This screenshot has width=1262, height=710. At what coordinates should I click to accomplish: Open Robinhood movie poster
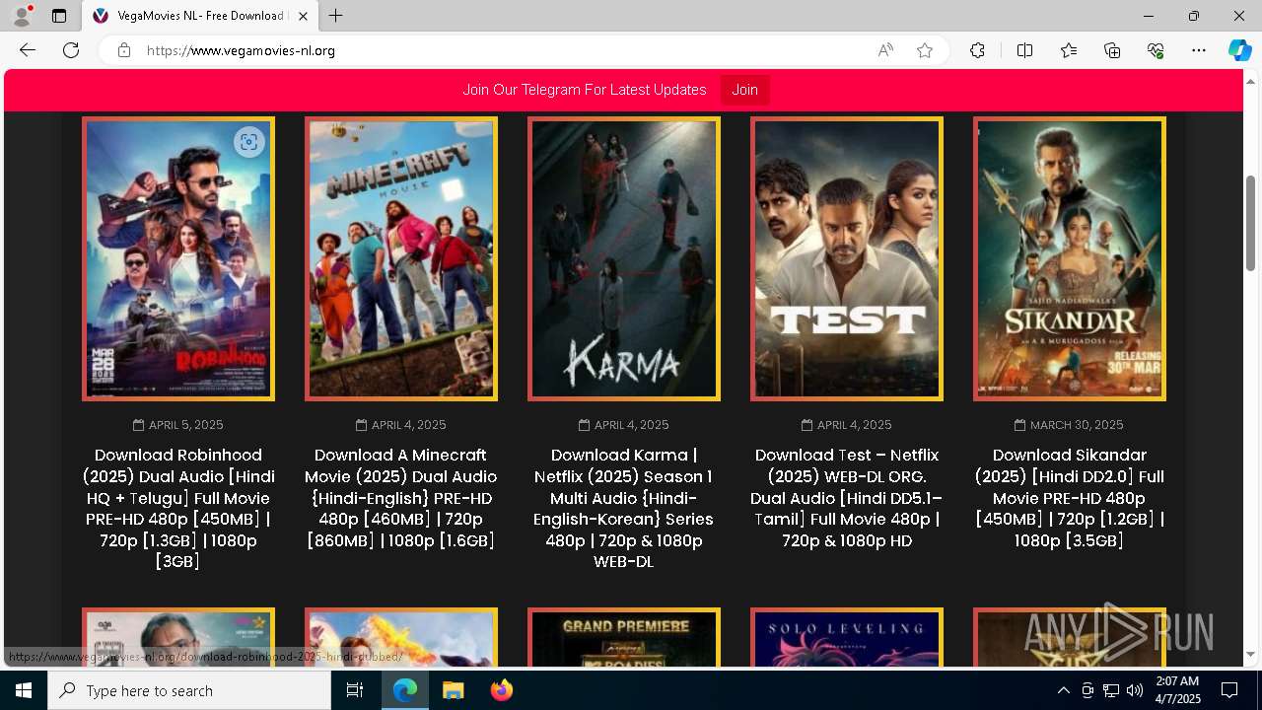178,258
